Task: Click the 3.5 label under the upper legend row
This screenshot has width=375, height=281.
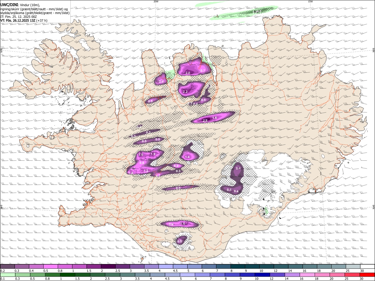Action: tap(146, 271)
